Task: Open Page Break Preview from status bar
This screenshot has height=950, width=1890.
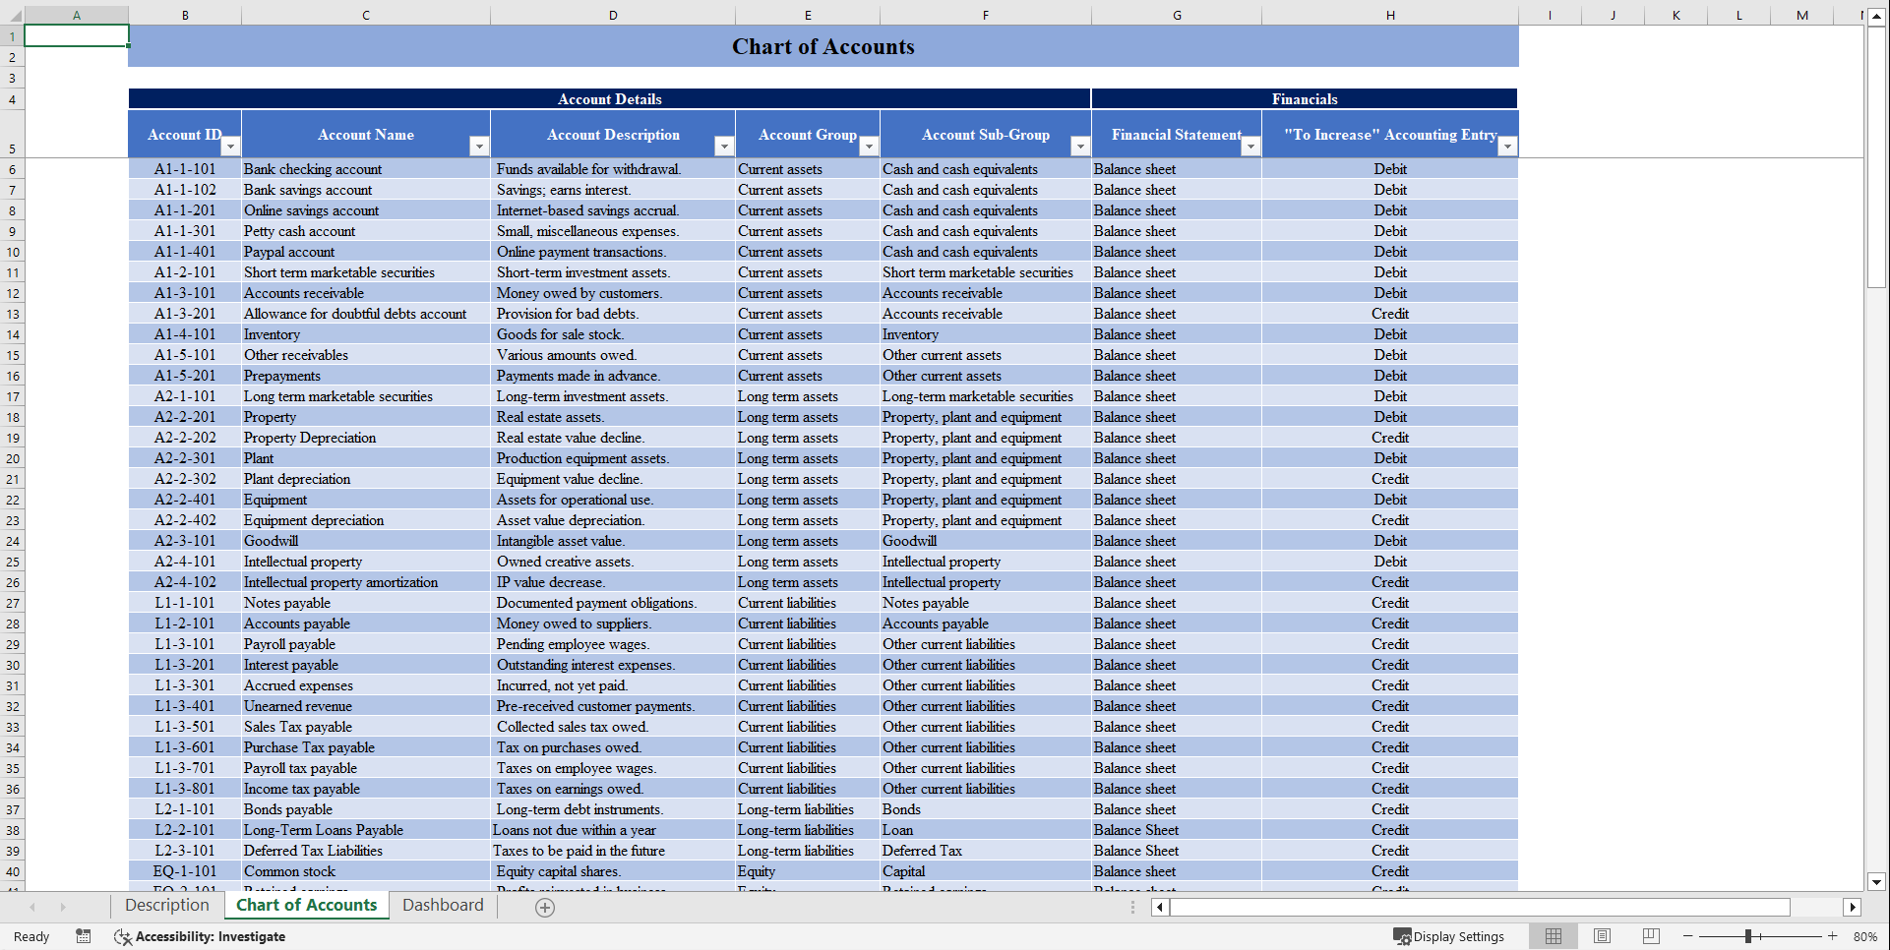Action: click(x=1651, y=936)
